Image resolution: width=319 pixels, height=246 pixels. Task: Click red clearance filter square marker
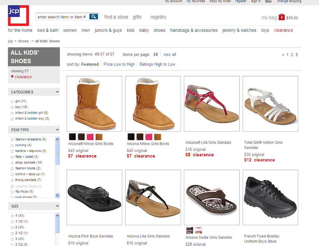pyautogui.click(x=12, y=76)
